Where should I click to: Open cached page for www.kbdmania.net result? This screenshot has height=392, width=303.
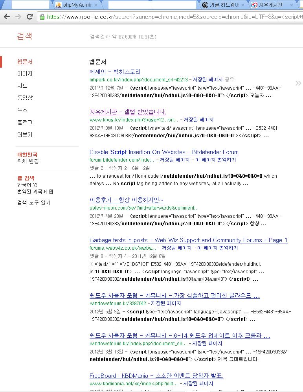198,383
